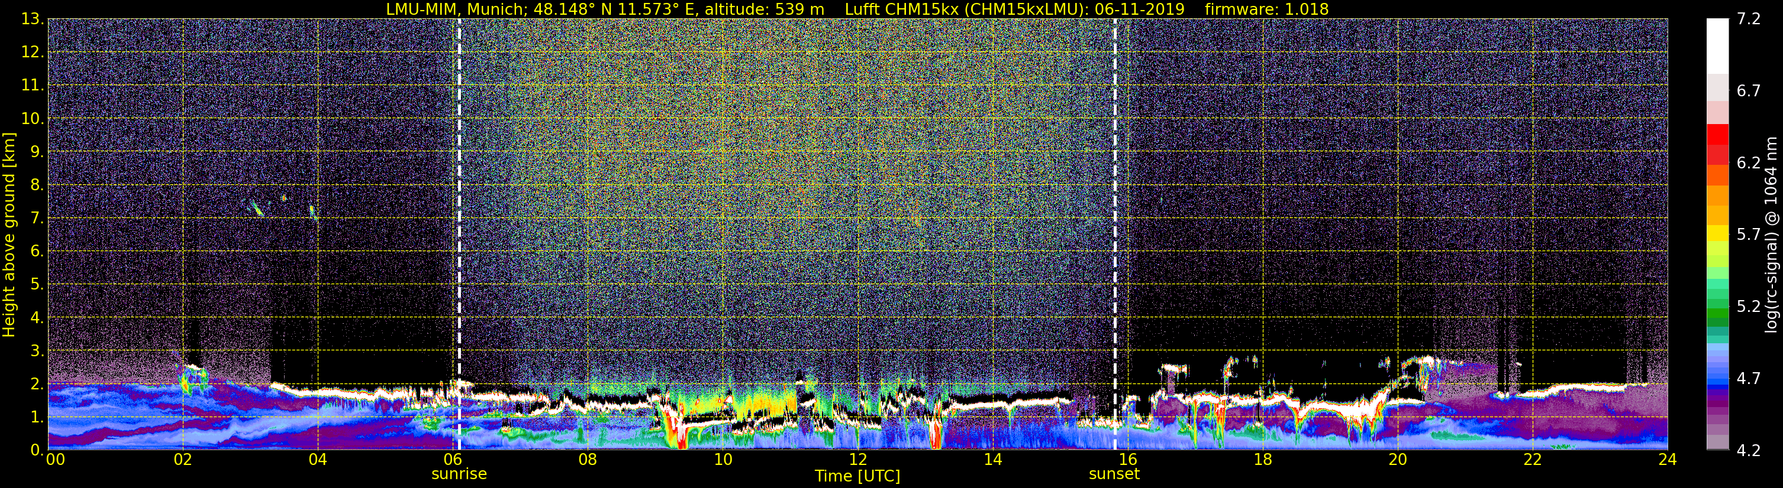Screen dimensions: 1783x488
Task: Click the y-axis tick label '13.'
Action: pos(32,19)
